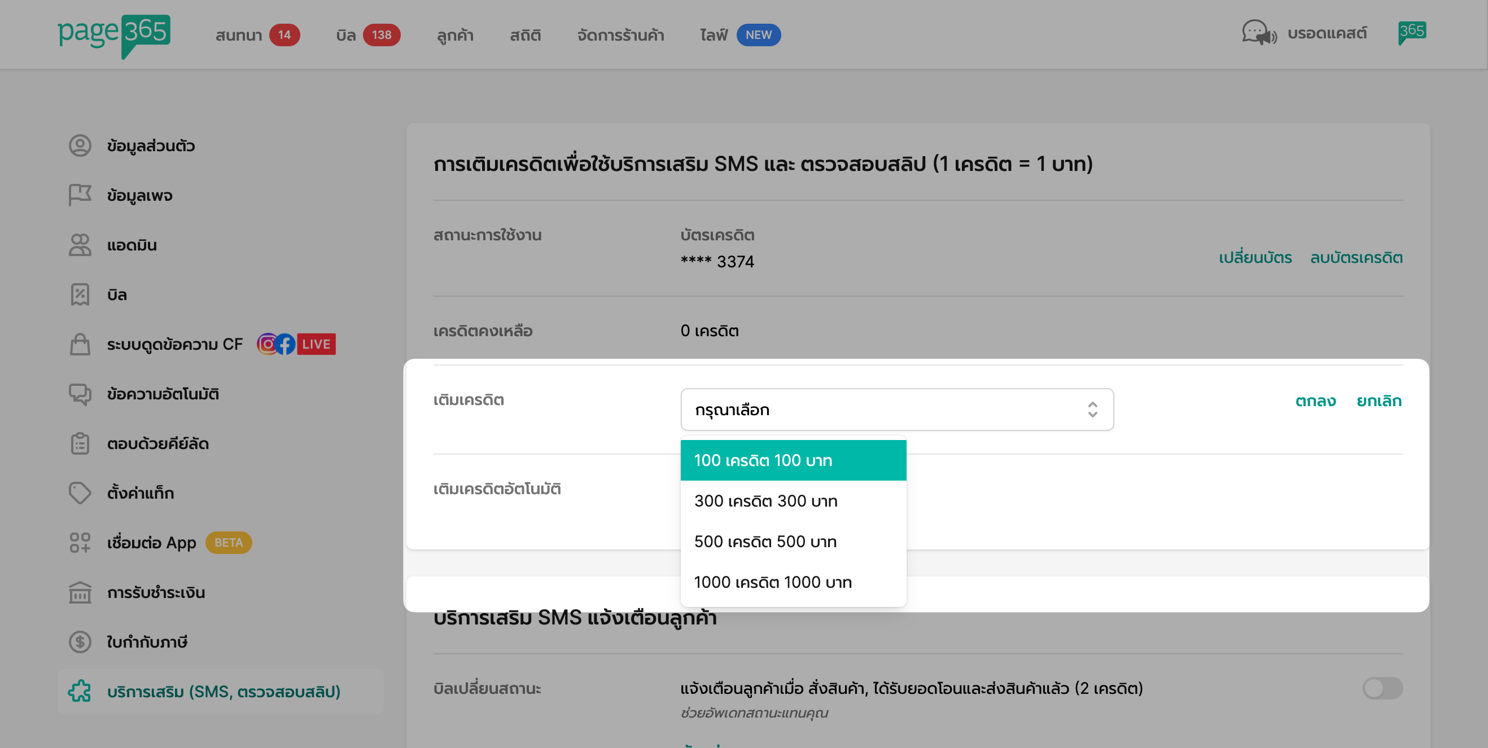The height and width of the screenshot is (748, 1488).
Task: Click the NEW badge next to ไลฟ์
Action: point(759,34)
